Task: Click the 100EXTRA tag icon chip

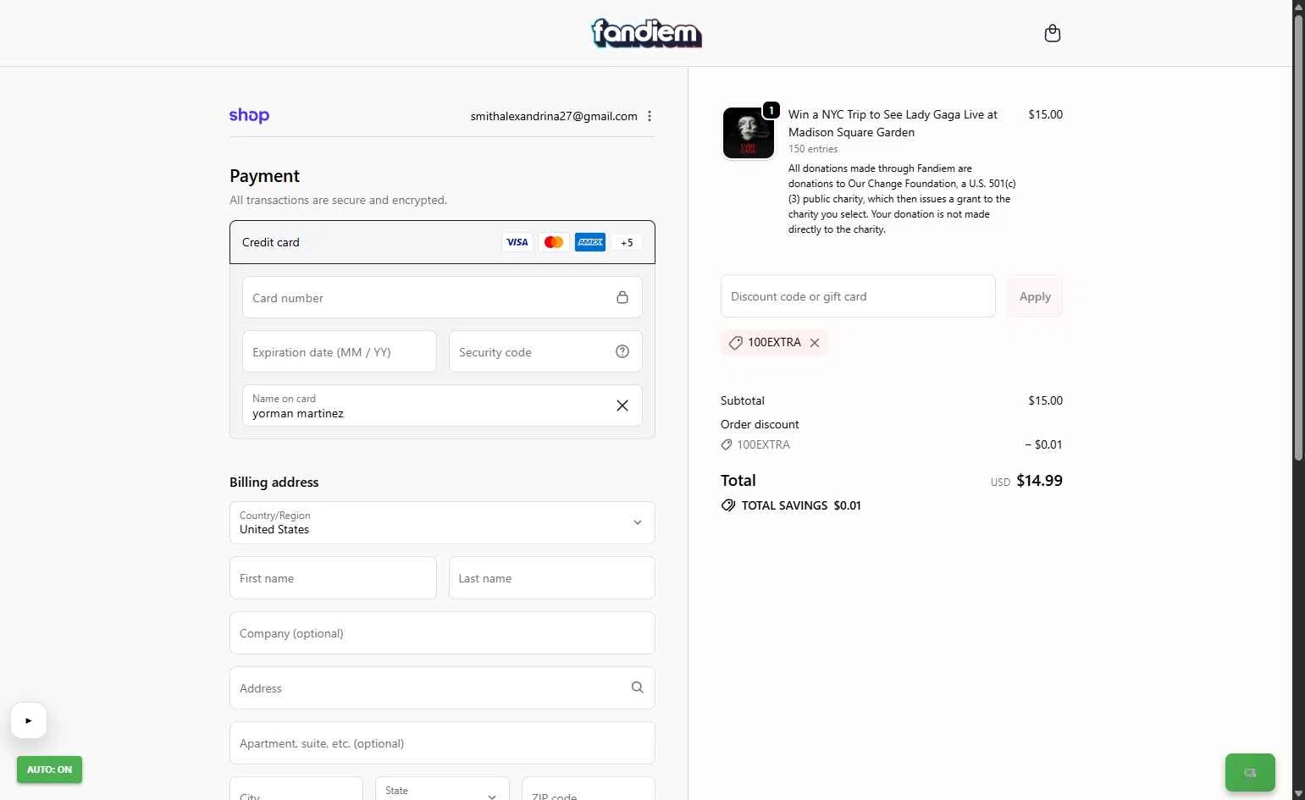Action: click(736, 343)
